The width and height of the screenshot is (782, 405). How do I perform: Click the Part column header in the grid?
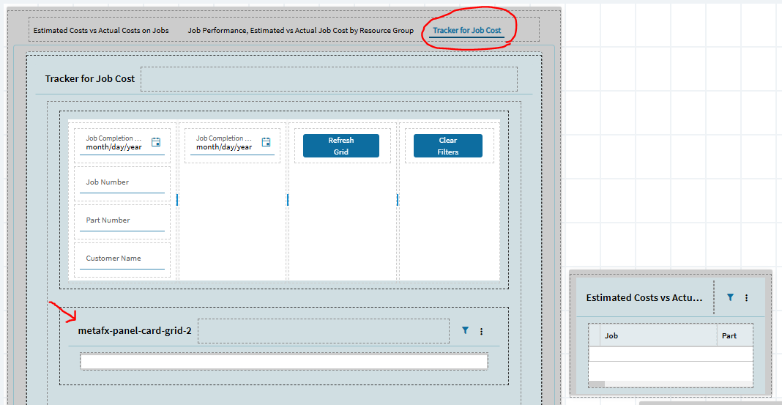(735, 335)
